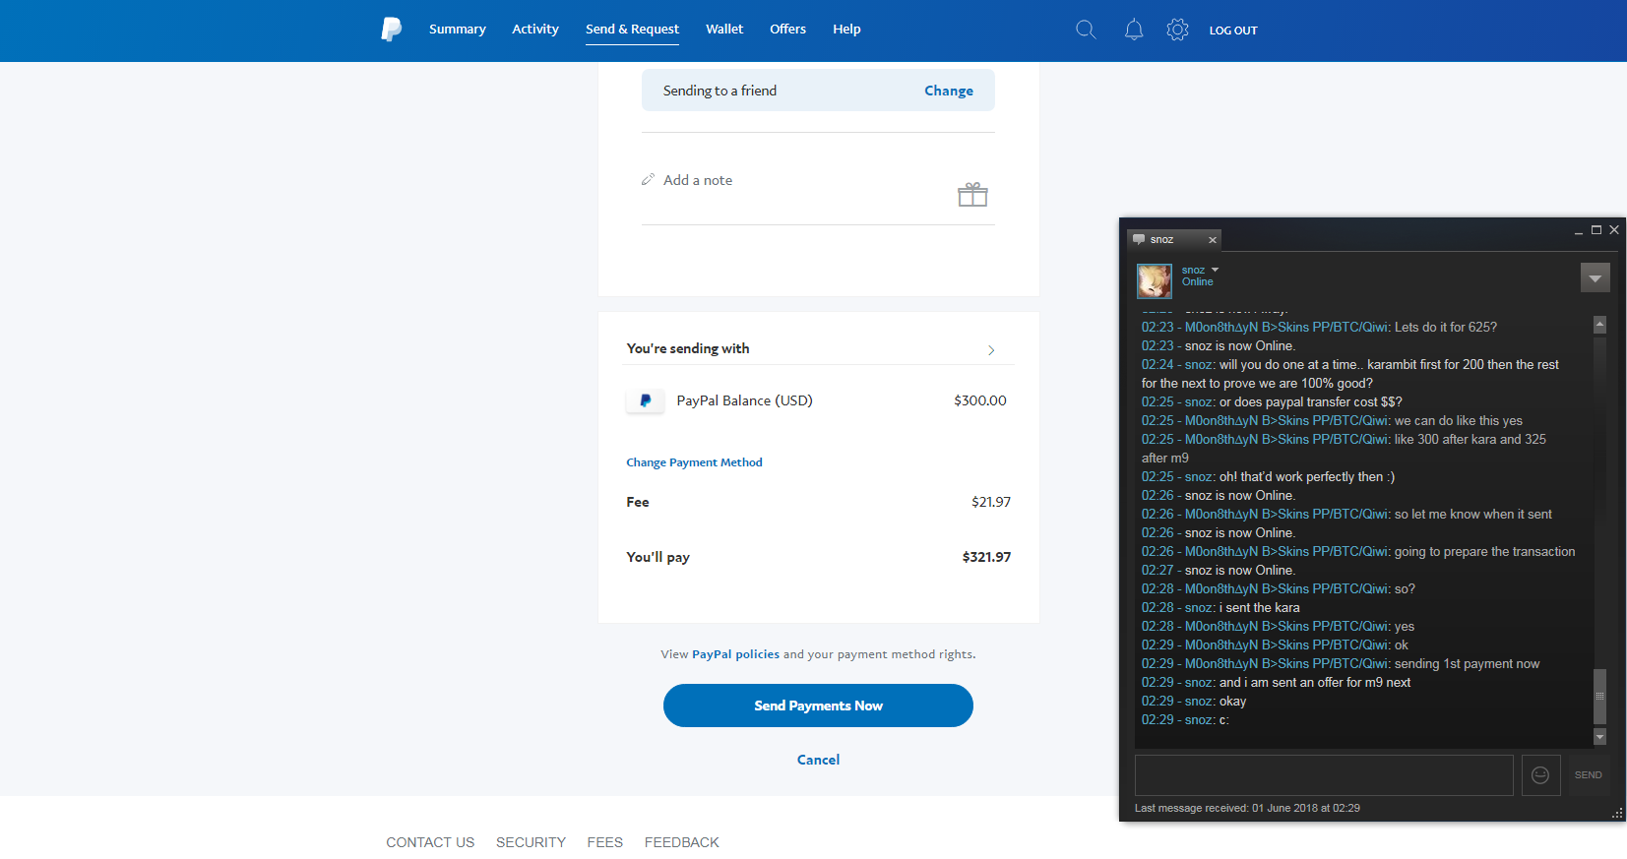Image resolution: width=1627 pixels, height=859 pixels.
Task: Click chat message "or does paypal transfer cost $$?"
Action: (1311, 401)
